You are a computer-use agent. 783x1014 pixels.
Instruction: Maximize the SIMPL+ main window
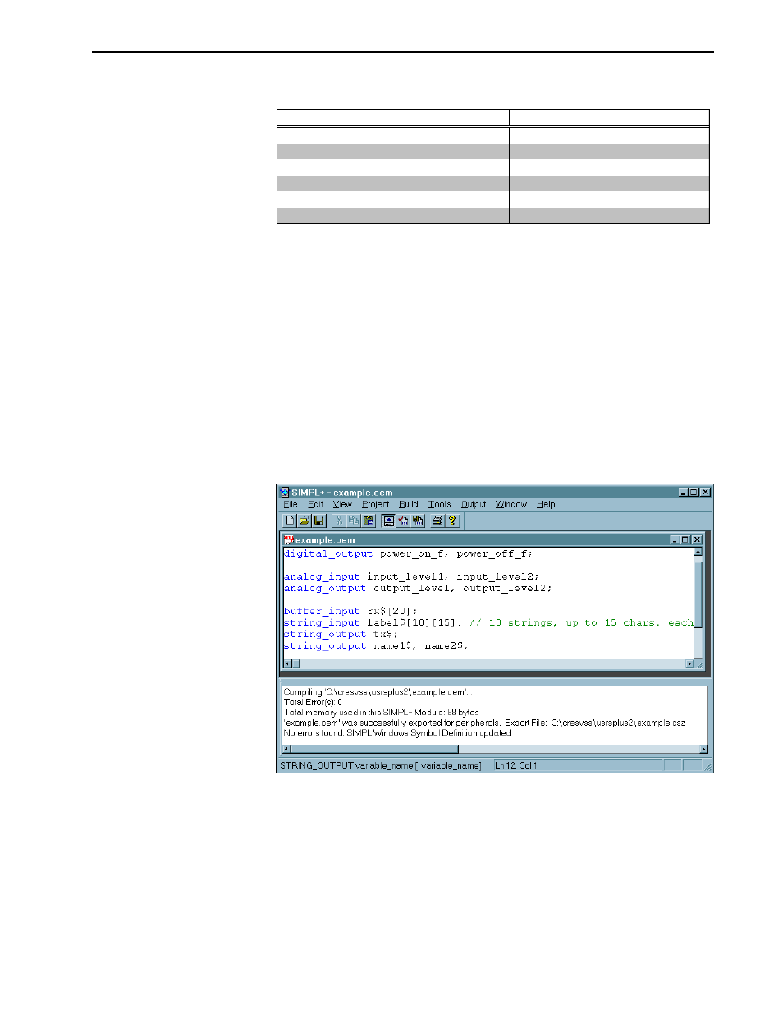coord(694,492)
